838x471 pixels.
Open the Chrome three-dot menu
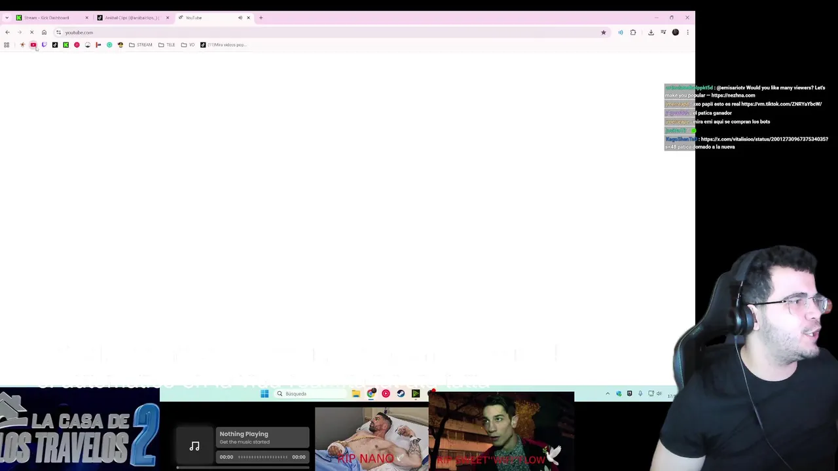click(x=687, y=32)
